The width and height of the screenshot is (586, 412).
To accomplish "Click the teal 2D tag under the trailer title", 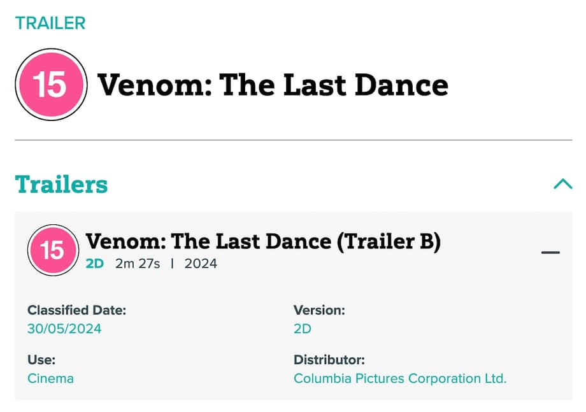I will coord(95,264).
